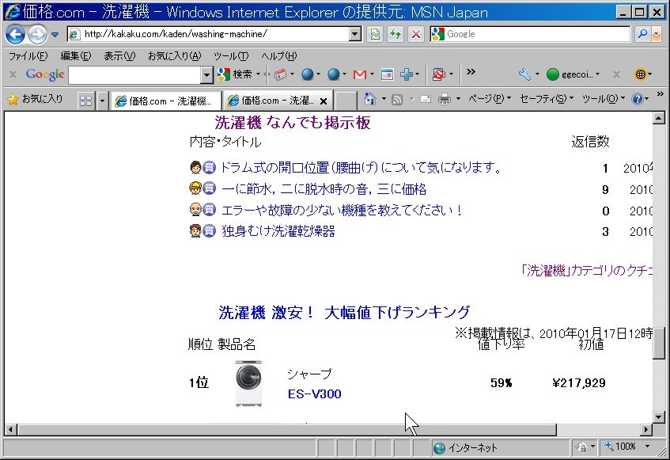Click the wrench settings icon
This screenshot has width=670, height=460.
[x=524, y=74]
